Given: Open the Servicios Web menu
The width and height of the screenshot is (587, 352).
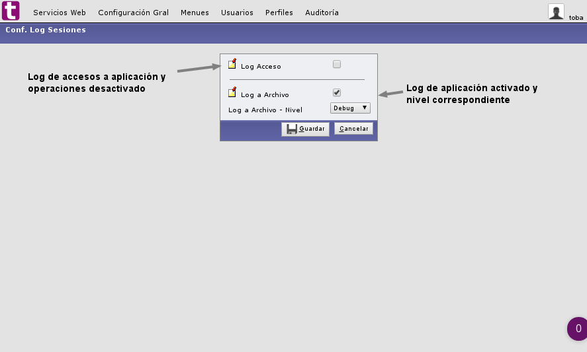Looking at the screenshot, I should click(x=60, y=13).
